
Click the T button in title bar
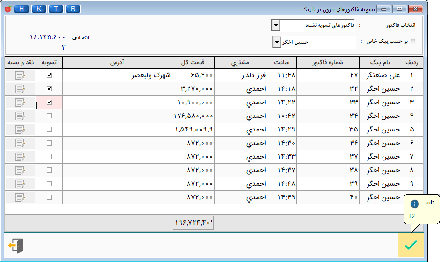(x=56, y=9)
